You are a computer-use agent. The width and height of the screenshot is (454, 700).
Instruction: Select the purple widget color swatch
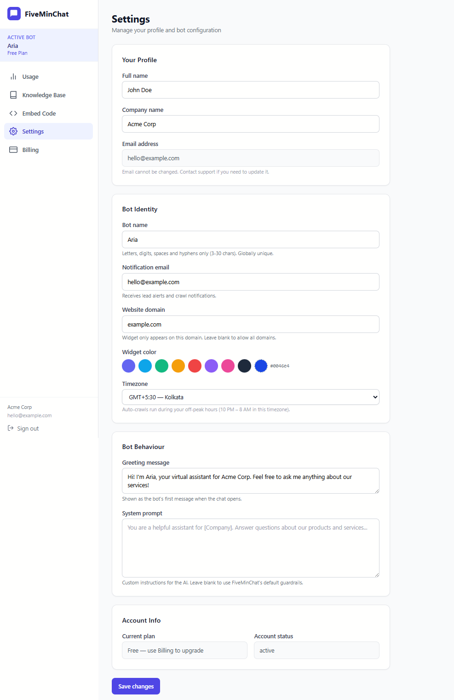(x=212, y=366)
